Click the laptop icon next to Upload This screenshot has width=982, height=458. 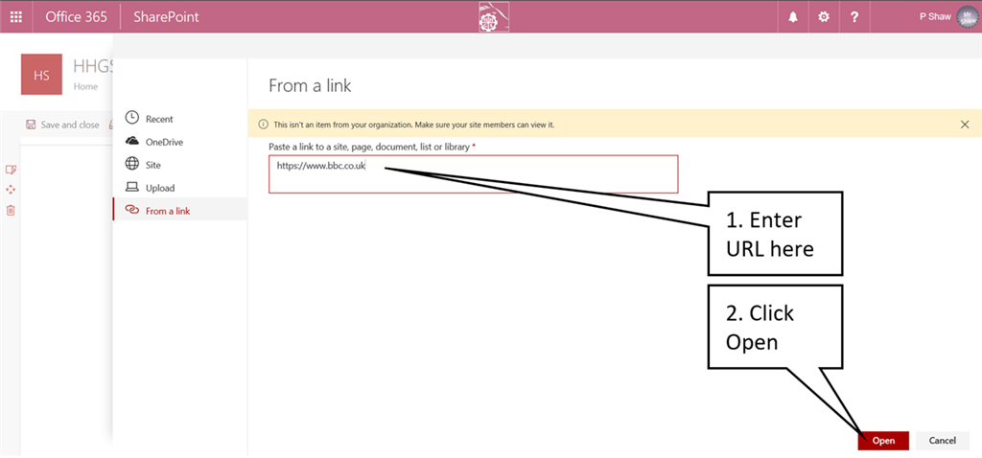coord(132,187)
